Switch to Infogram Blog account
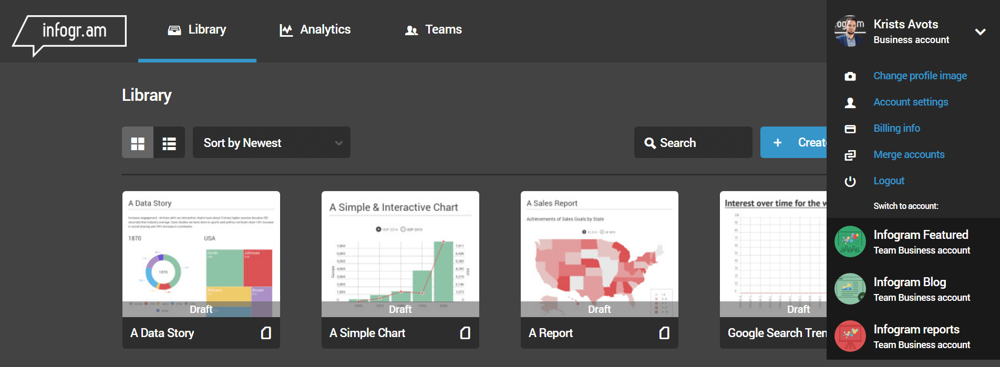1000x367 pixels. [913, 289]
